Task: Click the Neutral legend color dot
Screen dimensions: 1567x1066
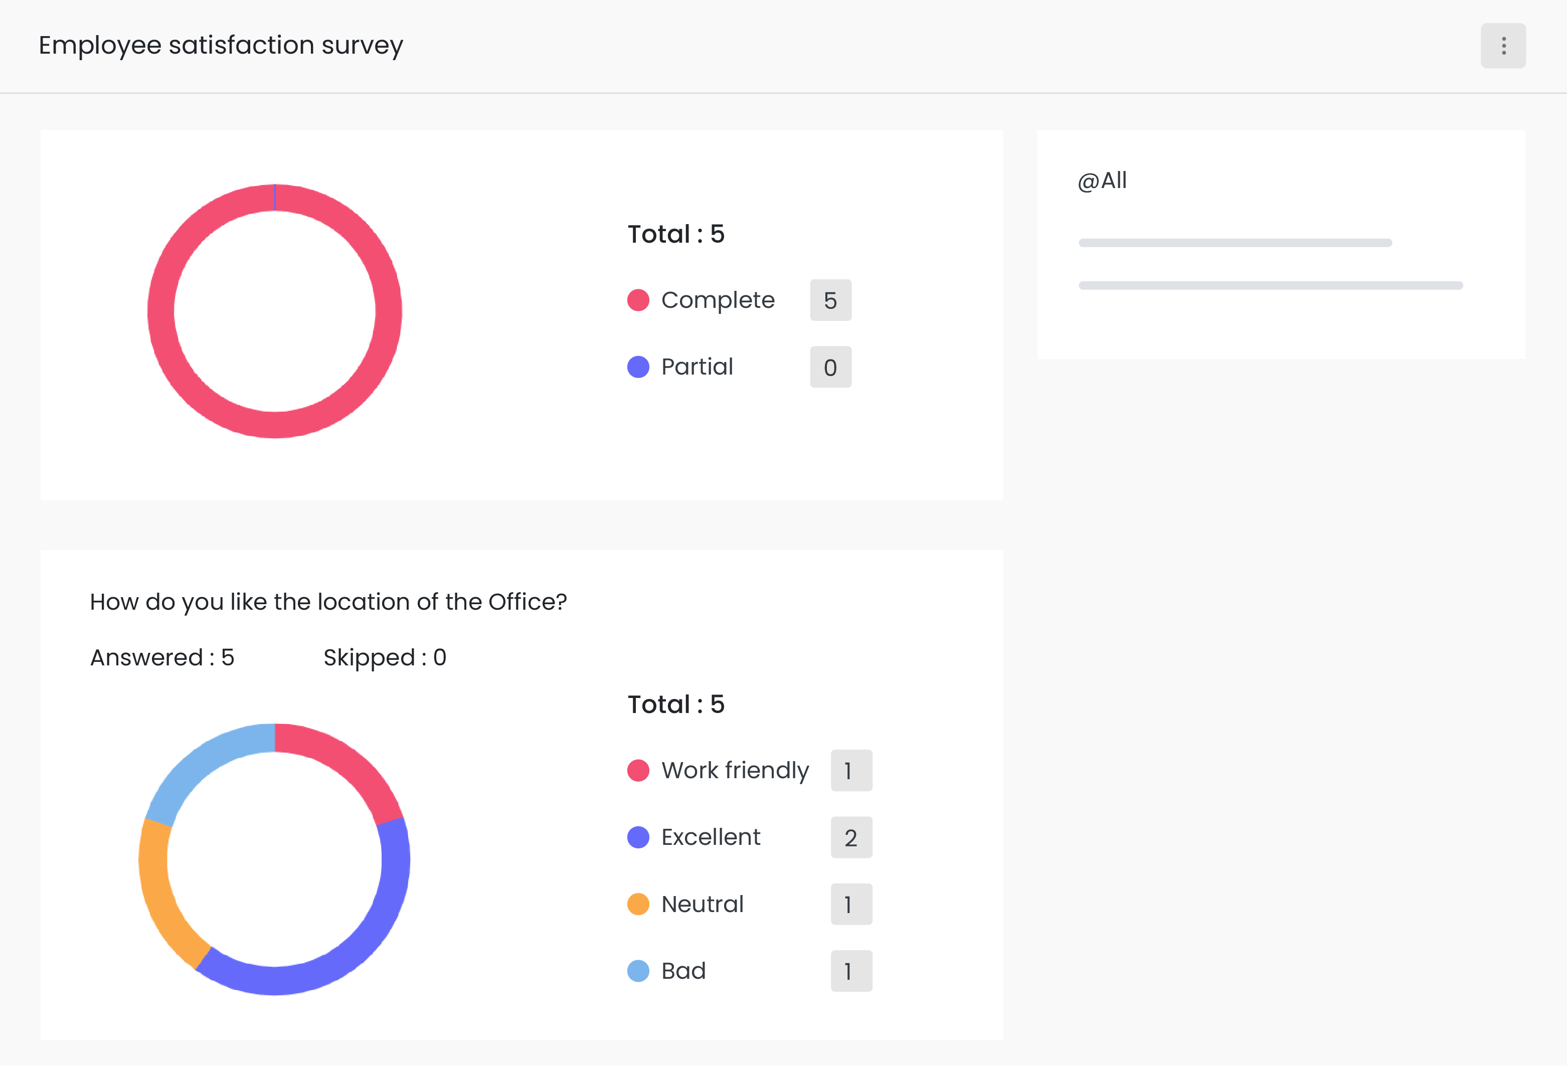Action: (x=638, y=904)
